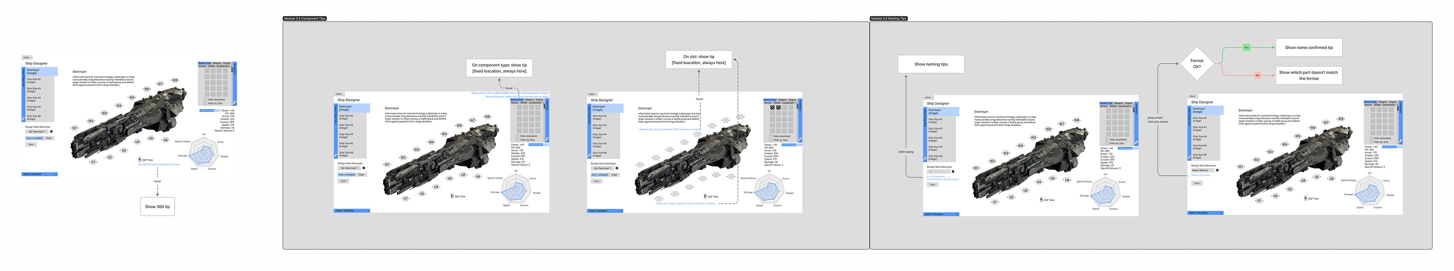This screenshot has height=271, width=1454.
Task: Click Back button in leftmost mockup
Action: click(27, 57)
